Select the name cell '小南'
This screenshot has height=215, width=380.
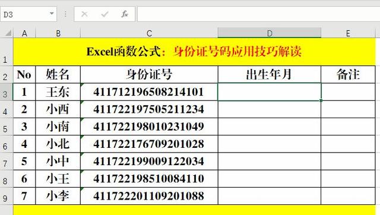[x=58, y=127]
